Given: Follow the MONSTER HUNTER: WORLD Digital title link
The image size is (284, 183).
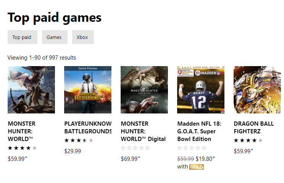Looking at the screenshot, I should pos(143,131).
